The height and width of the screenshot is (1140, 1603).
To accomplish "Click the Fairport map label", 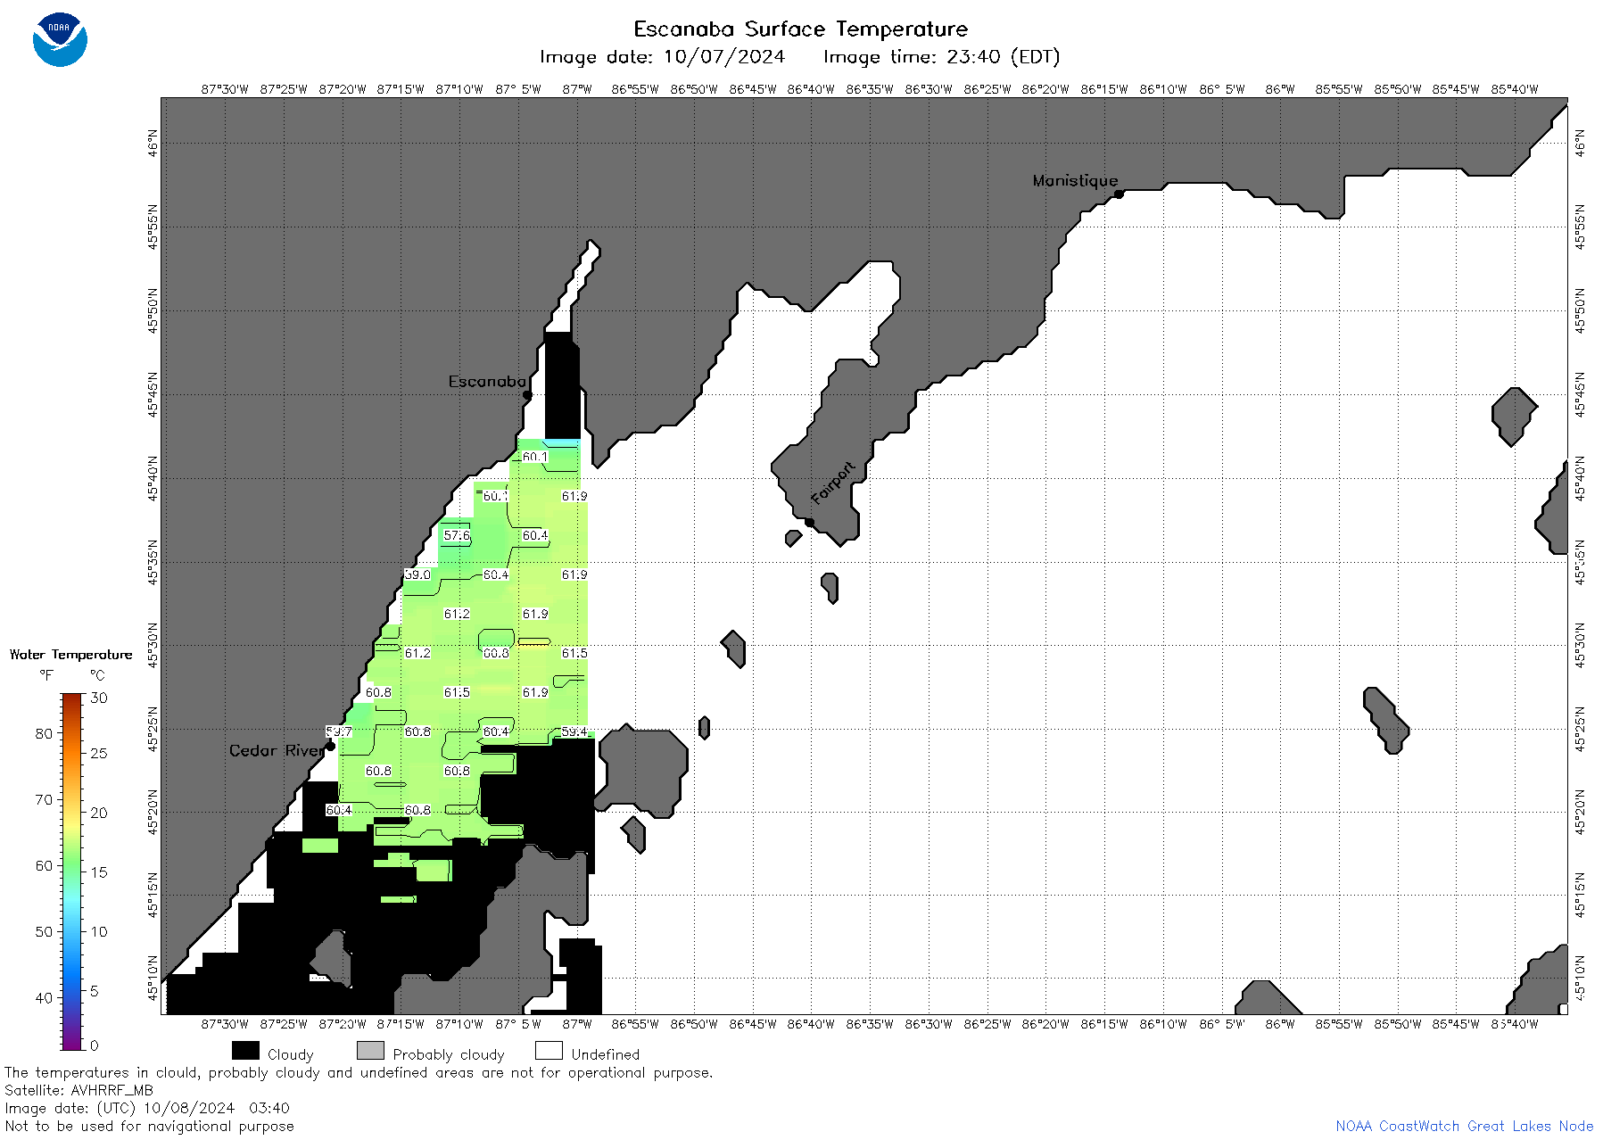I will coord(832,483).
